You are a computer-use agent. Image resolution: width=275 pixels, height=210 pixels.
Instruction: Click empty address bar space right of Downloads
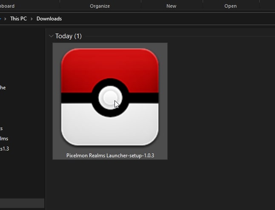pyautogui.click(x=170, y=19)
